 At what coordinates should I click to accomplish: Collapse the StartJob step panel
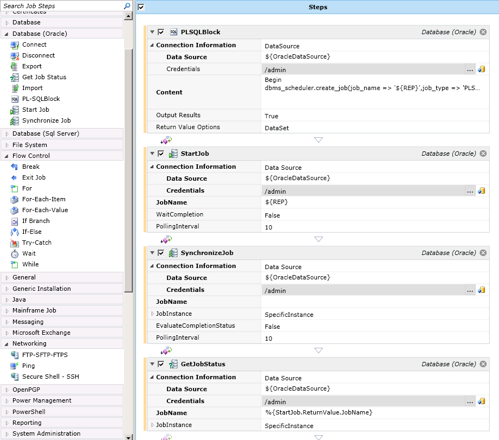(x=152, y=154)
